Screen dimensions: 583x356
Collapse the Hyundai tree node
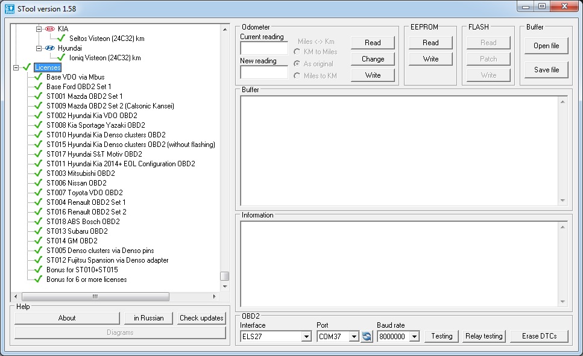point(39,48)
